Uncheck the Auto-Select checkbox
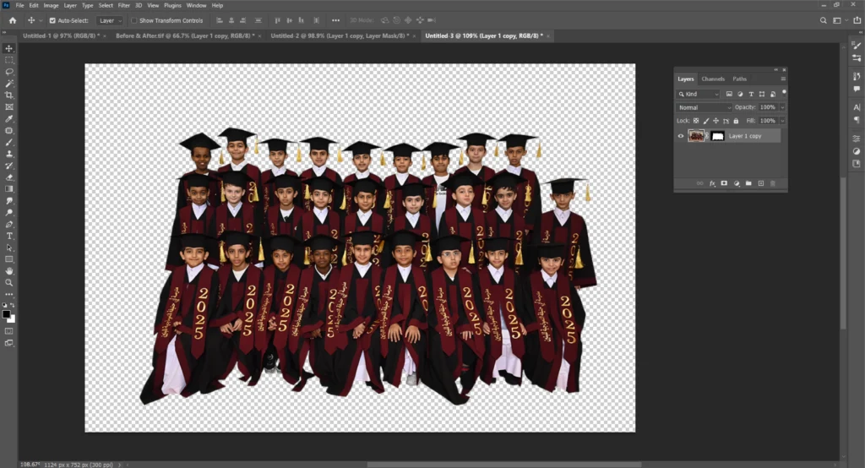865x468 pixels. 52,20
